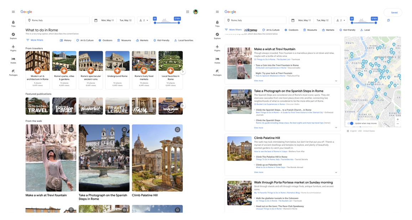The image size is (412, 220).
Task: Open the Google apps grid
Action: point(187,12)
